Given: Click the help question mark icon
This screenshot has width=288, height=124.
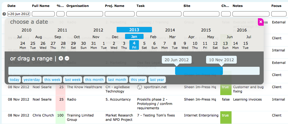Looking at the screenshot, I should click(x=4, y=14).
